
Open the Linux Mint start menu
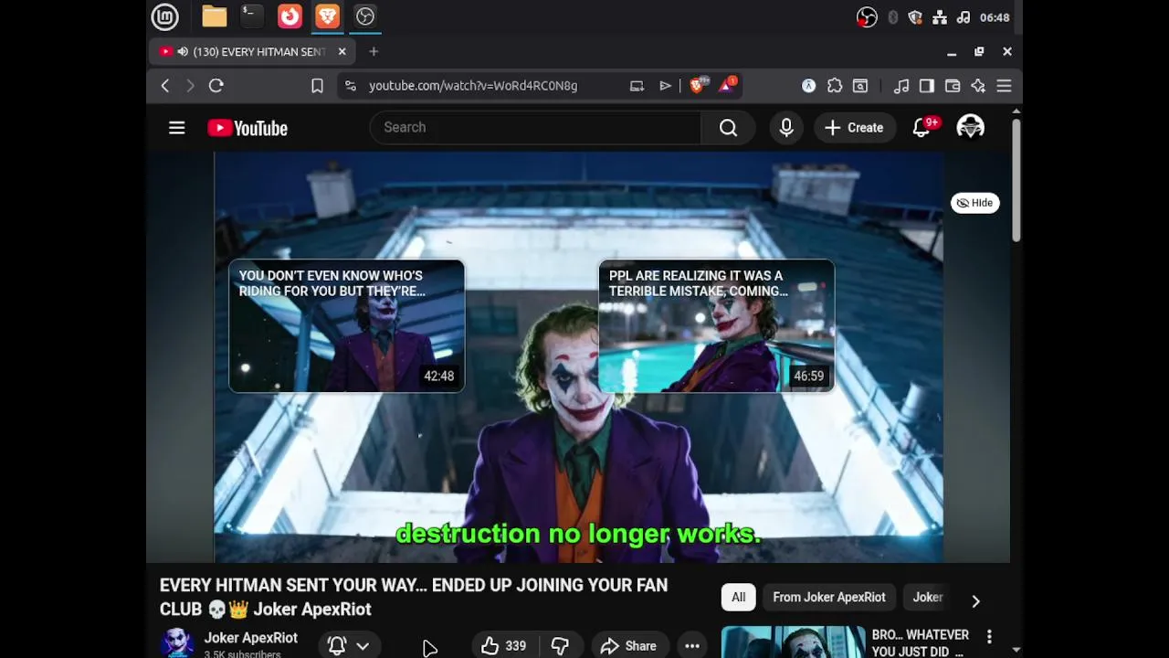pos(164,16)
